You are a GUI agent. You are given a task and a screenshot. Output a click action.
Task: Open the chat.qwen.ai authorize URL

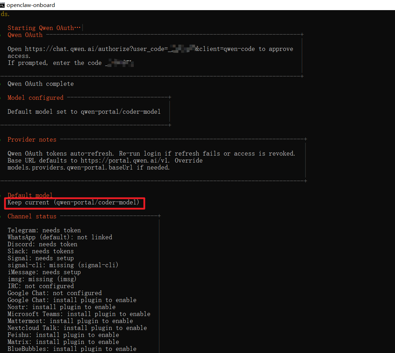point(140,49)
